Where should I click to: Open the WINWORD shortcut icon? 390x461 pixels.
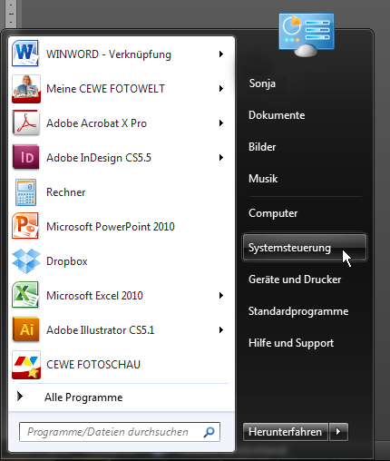pyautogui.click(x=25, y=54)
